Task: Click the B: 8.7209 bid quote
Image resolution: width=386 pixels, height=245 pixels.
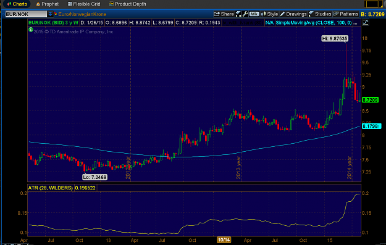Action: pyautogui.click(x=372, y=14)
